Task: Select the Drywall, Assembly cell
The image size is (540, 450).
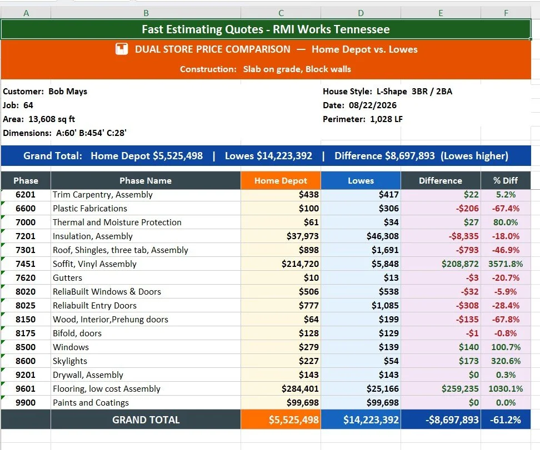Action: click(146, 375)
